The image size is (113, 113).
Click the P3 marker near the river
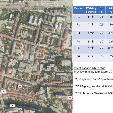click(x=13, y=106)
